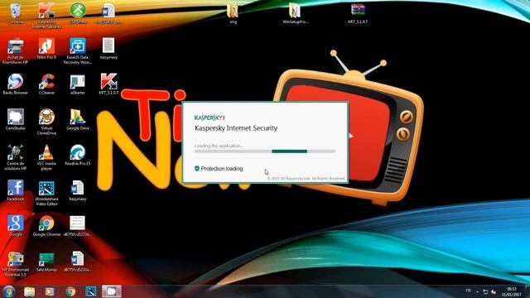Launch EaseUS Data Recovery Wizard shortcut

tap(78, 50)
